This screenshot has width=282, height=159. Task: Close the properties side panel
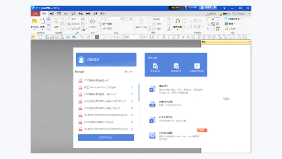pos(249,42)
